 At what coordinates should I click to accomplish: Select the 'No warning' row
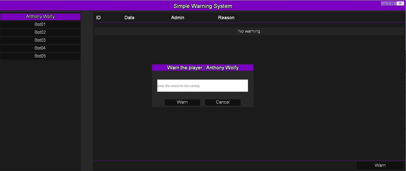point(249,31)
